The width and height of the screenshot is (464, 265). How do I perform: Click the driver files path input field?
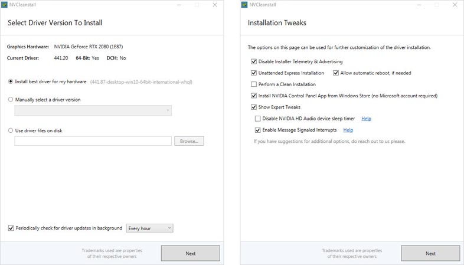tap(93, 141)
